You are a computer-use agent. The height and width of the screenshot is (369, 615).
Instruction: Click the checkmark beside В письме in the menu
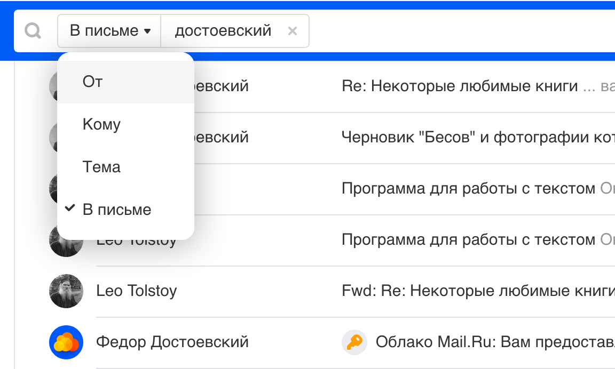tap(69, 208)
